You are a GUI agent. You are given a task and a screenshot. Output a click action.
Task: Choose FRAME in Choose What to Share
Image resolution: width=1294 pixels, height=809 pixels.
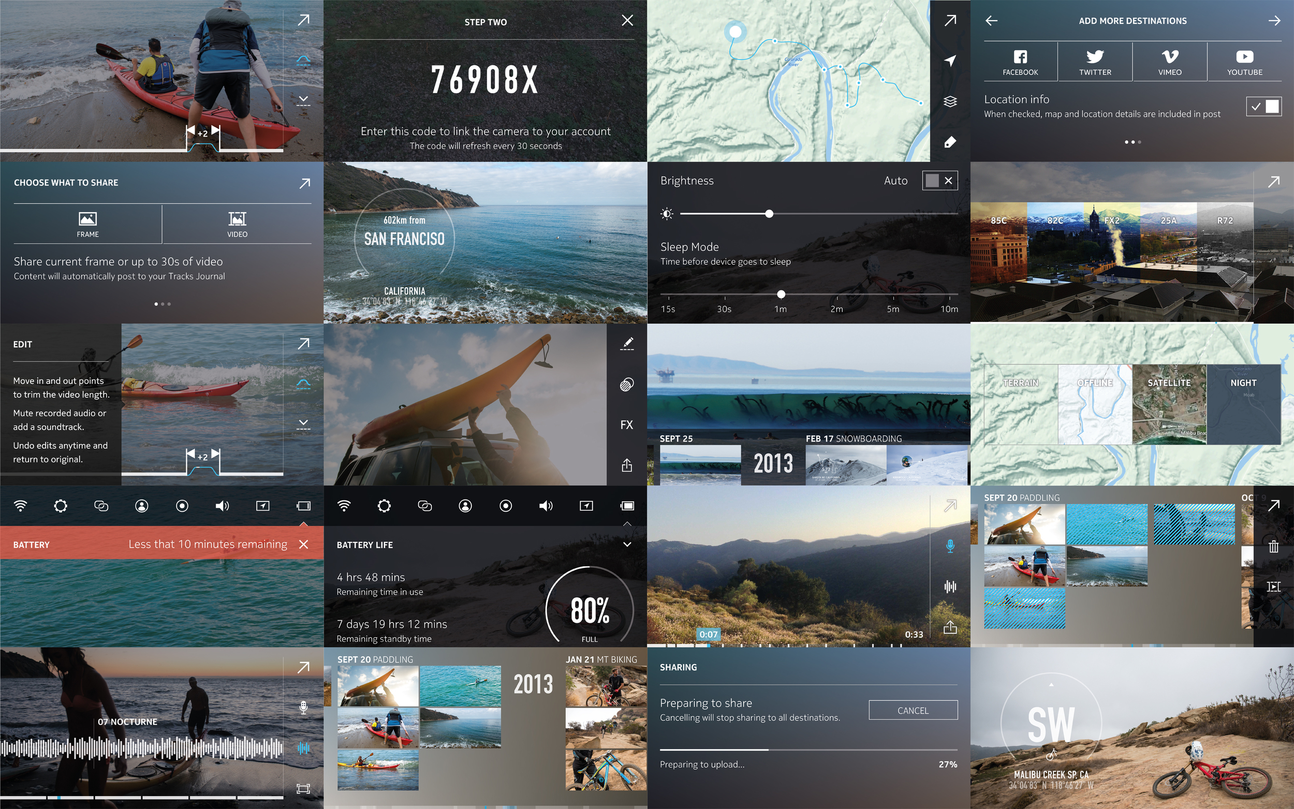click(x=87, y=224)
